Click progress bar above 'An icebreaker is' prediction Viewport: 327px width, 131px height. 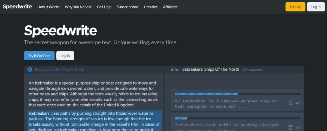click(x=238, y=94)
